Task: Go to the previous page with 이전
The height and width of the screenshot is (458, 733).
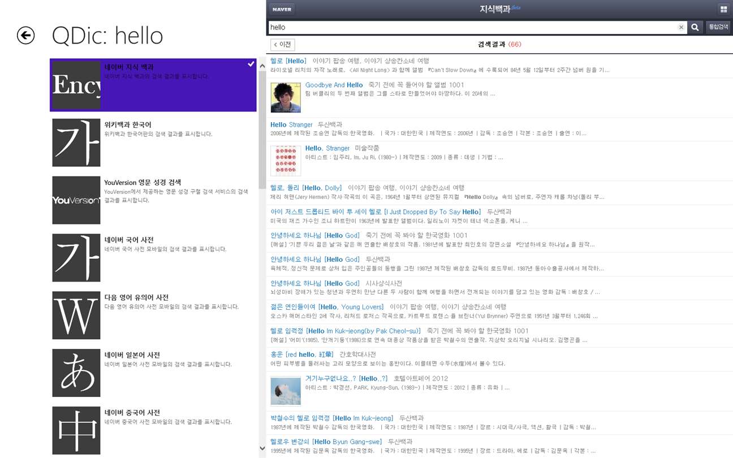Action: tap(282, 44)
